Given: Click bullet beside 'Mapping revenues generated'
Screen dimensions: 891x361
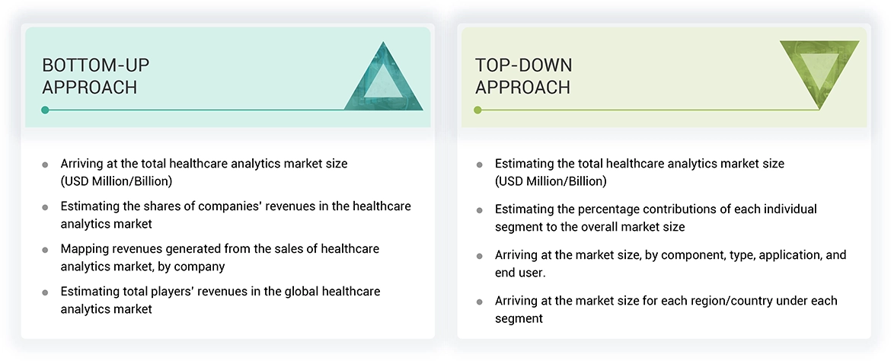Looking at the screenshot, I should click(x=45, y=250).
